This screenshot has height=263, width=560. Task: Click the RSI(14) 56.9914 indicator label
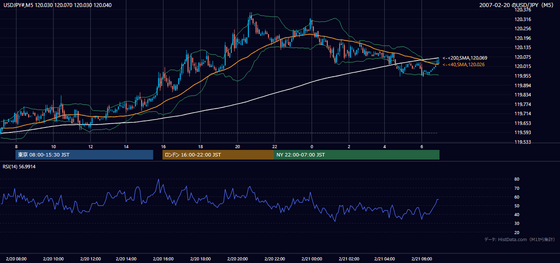(x=19, y=167)
